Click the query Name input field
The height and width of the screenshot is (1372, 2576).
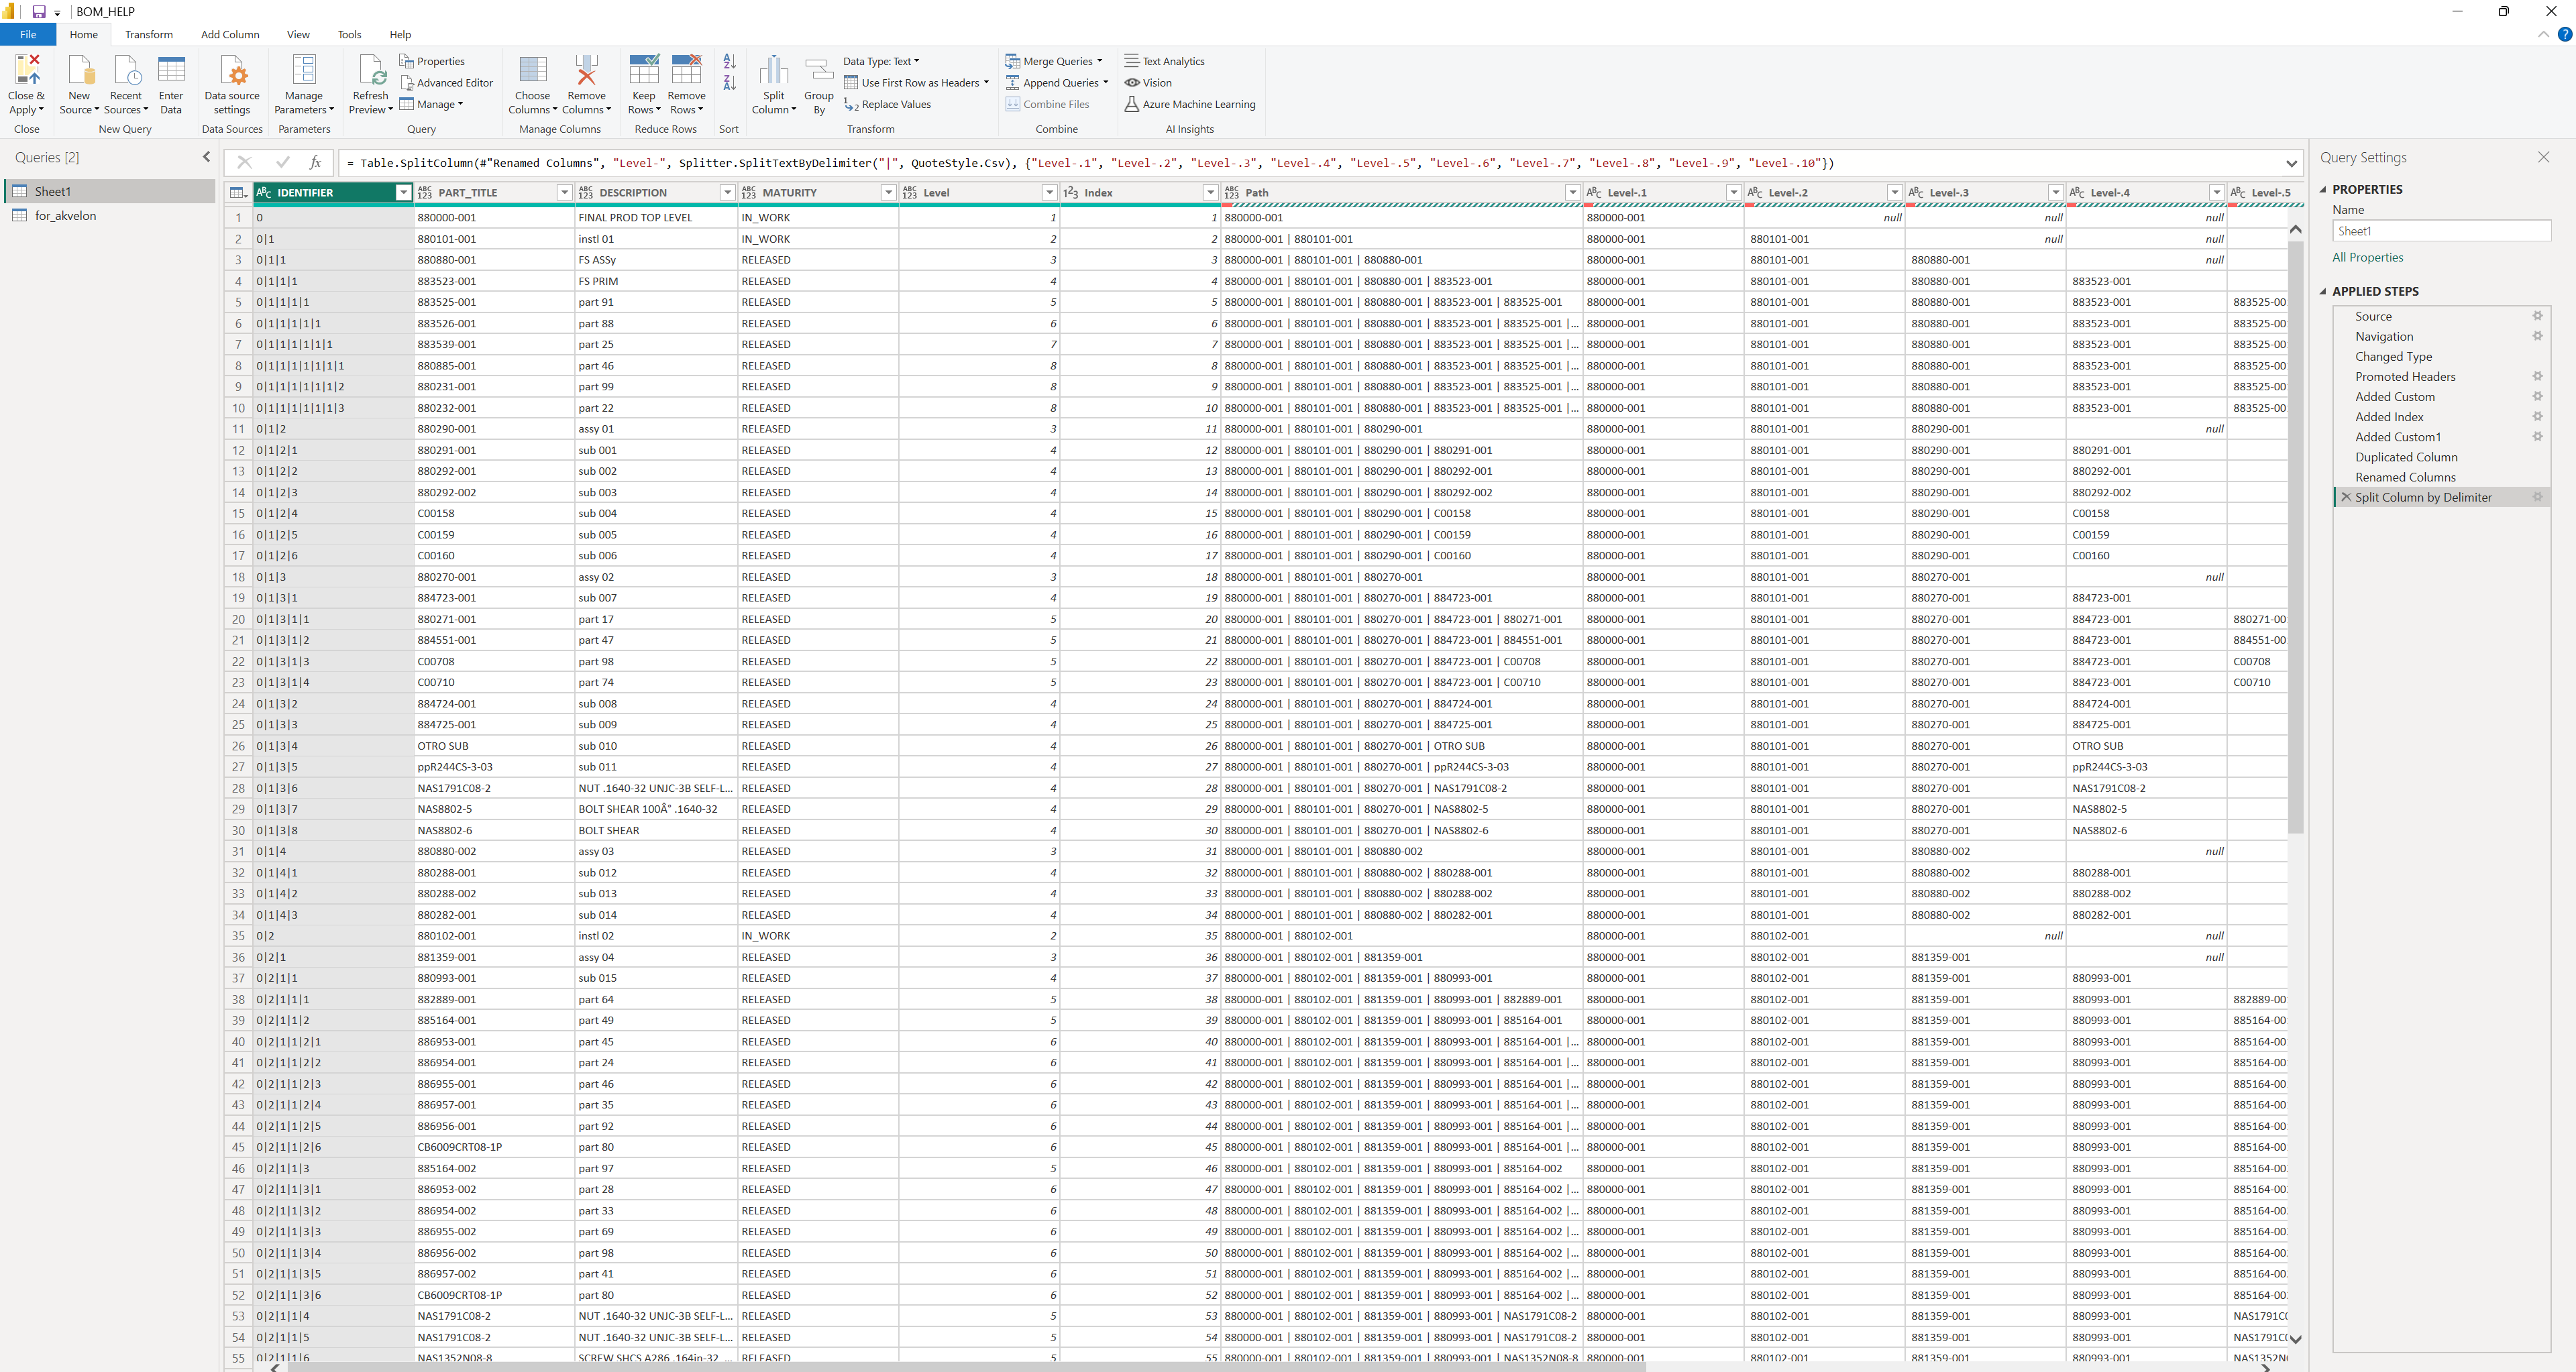pos(2441,231)
